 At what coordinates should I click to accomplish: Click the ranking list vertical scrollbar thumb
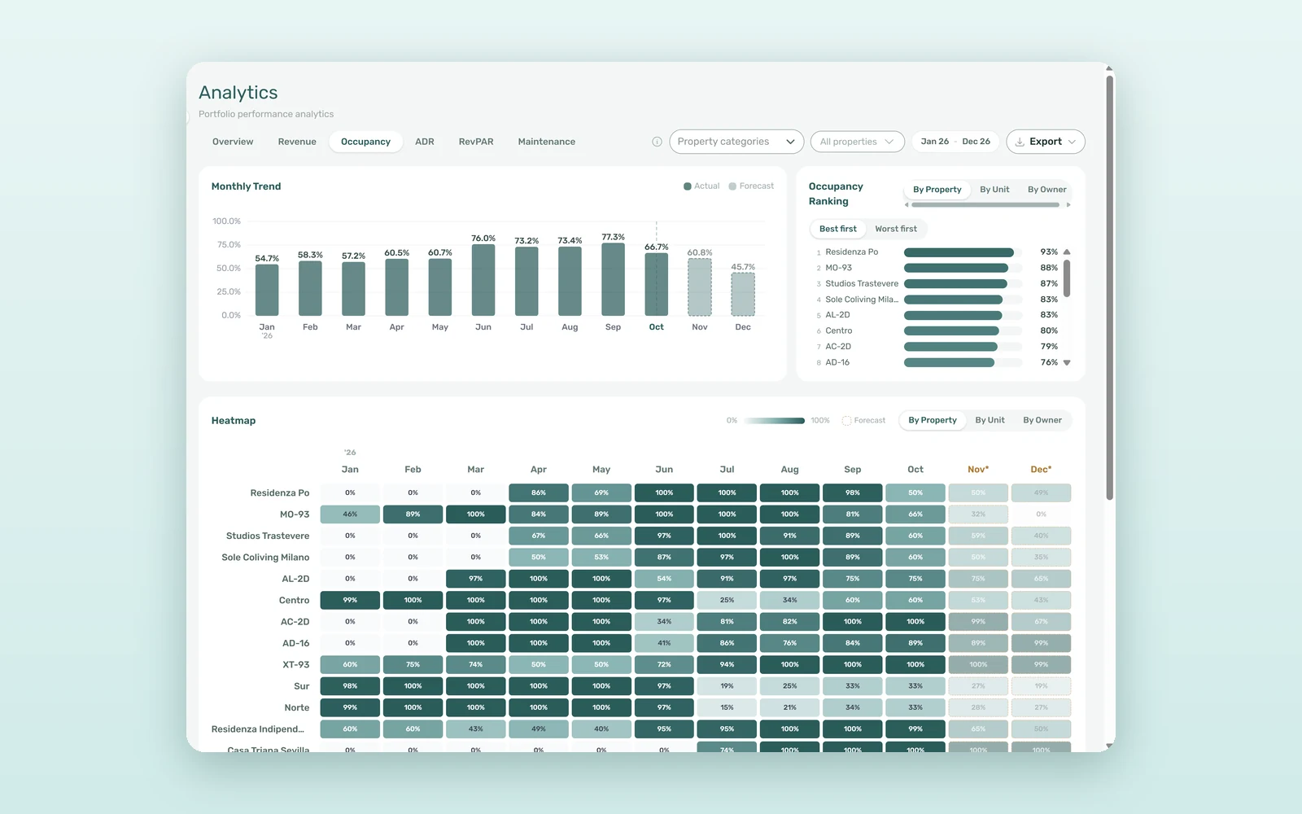tap(1067, 278)
